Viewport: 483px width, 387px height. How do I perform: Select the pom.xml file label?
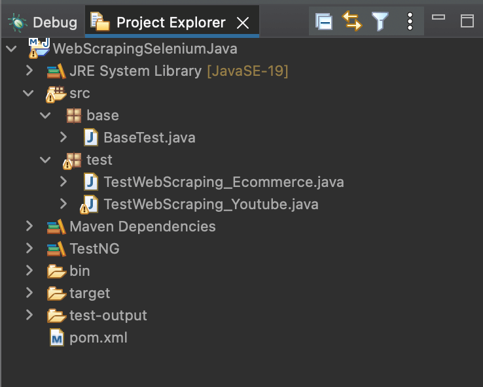98,338
